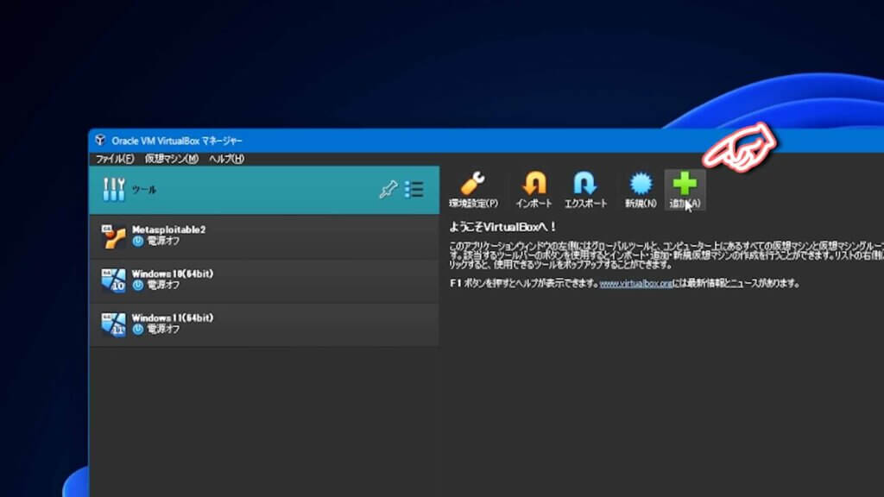The width and height of the screenshot is (884, 497).
Task: Click the power-off status icon under Windows 11(64bit)
Action: tap(138, 329)
